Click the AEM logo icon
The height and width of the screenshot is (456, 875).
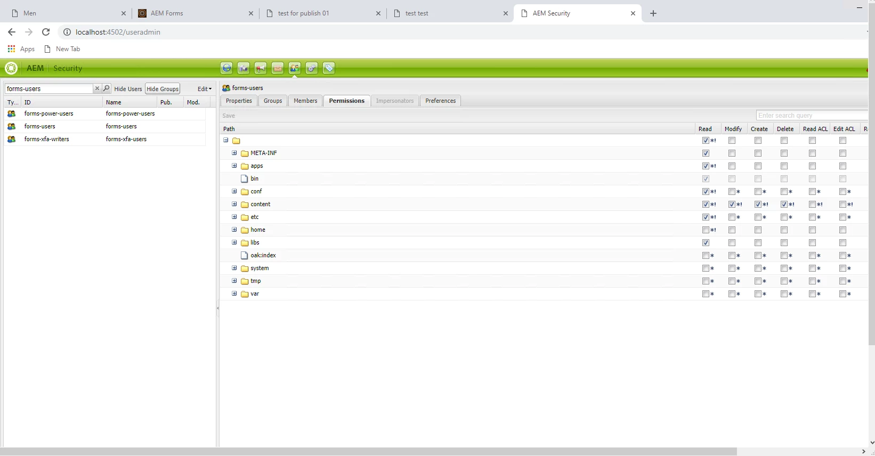click(11, 68)
